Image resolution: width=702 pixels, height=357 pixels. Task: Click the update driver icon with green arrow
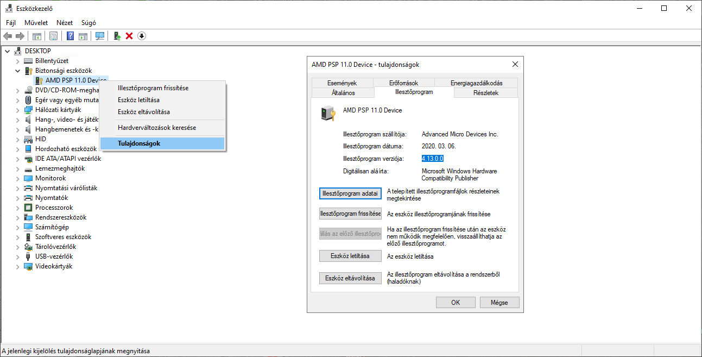(x=117, y=36)
